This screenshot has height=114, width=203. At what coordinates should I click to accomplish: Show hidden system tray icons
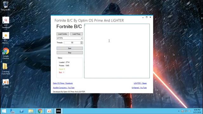[x=179, y=111]
